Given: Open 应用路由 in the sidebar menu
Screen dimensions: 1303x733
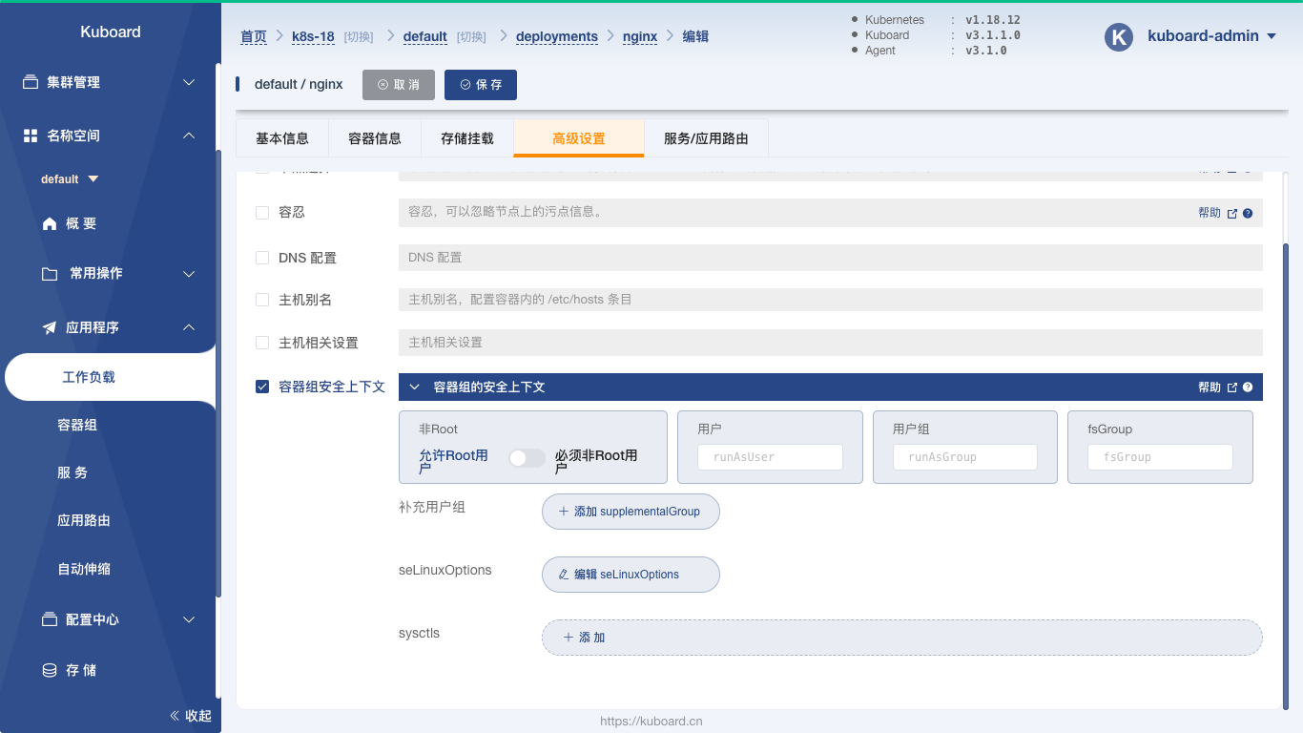Looking at the screenshot, I should click(84, 520).
